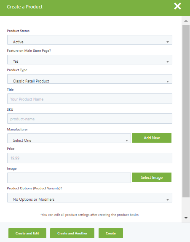The width and height of the screenshot is (190, 242).
Task: Click the Create and Edit button
Action: pyautogui.click(x=27, y=233)
